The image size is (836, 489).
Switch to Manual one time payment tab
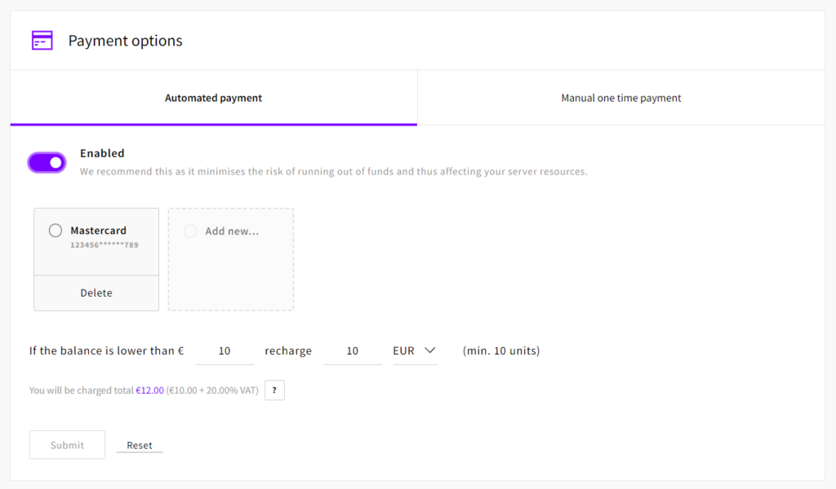pyautogui.click(x=620, y=98)
